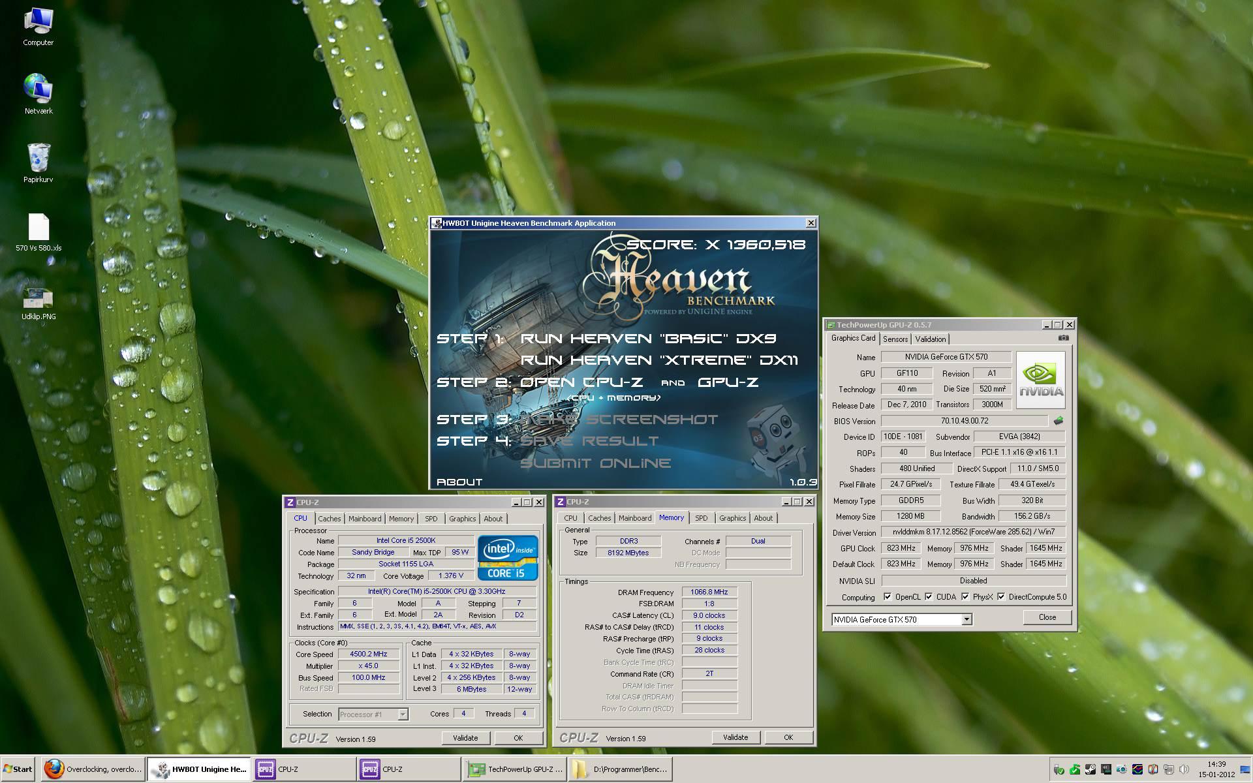Click the Core Speed 4500.2 MHz value
Screen dimensions: 1253x783
(x=368, y=654)
